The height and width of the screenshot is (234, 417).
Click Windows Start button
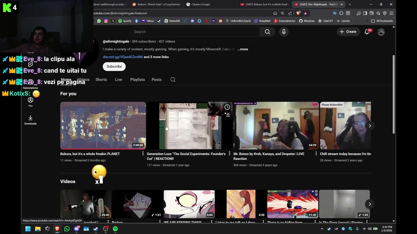point(28,229)
